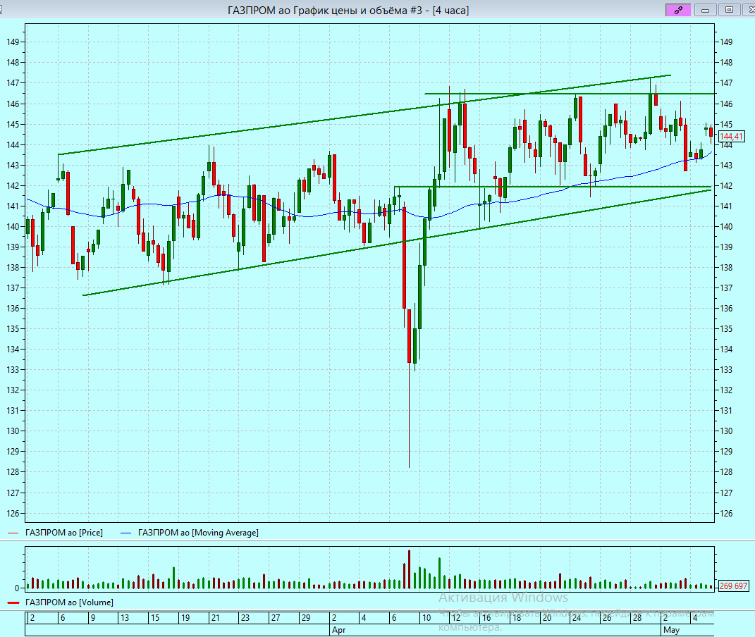The height and width of the screenshot is (637, 755).
Task: Click date label '23' on the time axis
Action: pyautogui.click(x=245, y=618)
